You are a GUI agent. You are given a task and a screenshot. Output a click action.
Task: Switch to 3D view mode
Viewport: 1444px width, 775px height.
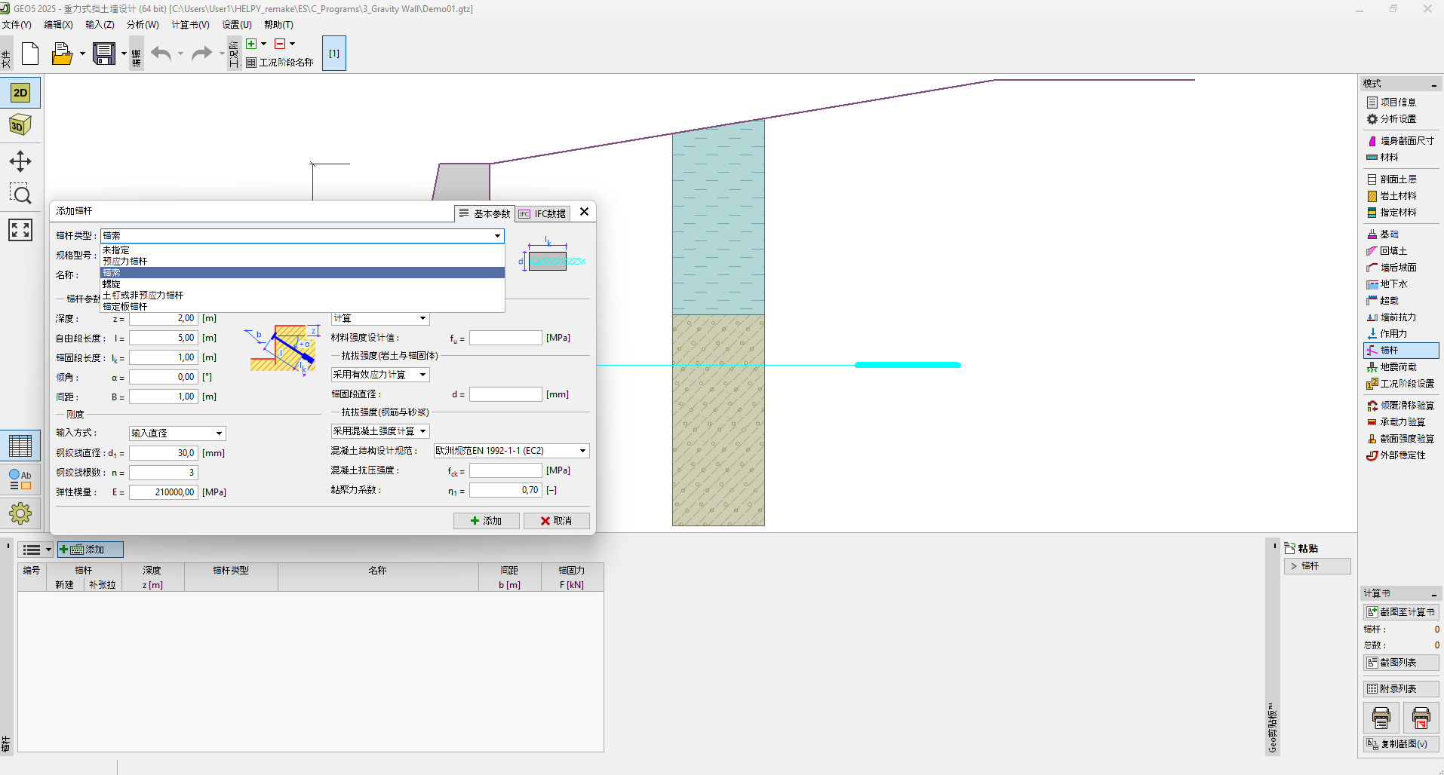[x=20, y=125]
